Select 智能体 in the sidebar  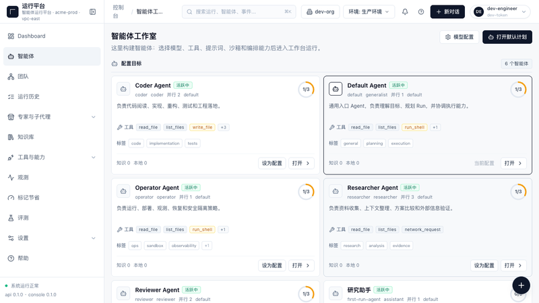(x=52, y=57)
